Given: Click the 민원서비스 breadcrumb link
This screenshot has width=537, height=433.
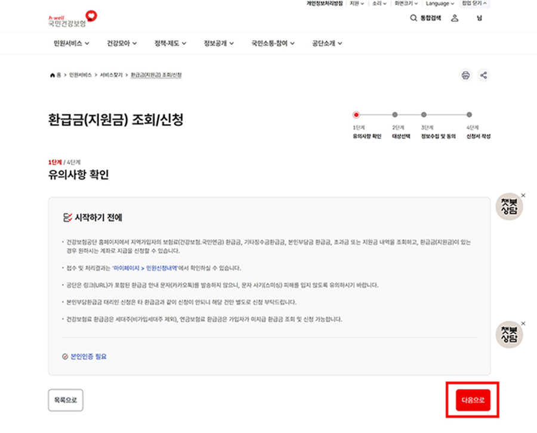Looking at the screenshot, I should tap(81, 75).
